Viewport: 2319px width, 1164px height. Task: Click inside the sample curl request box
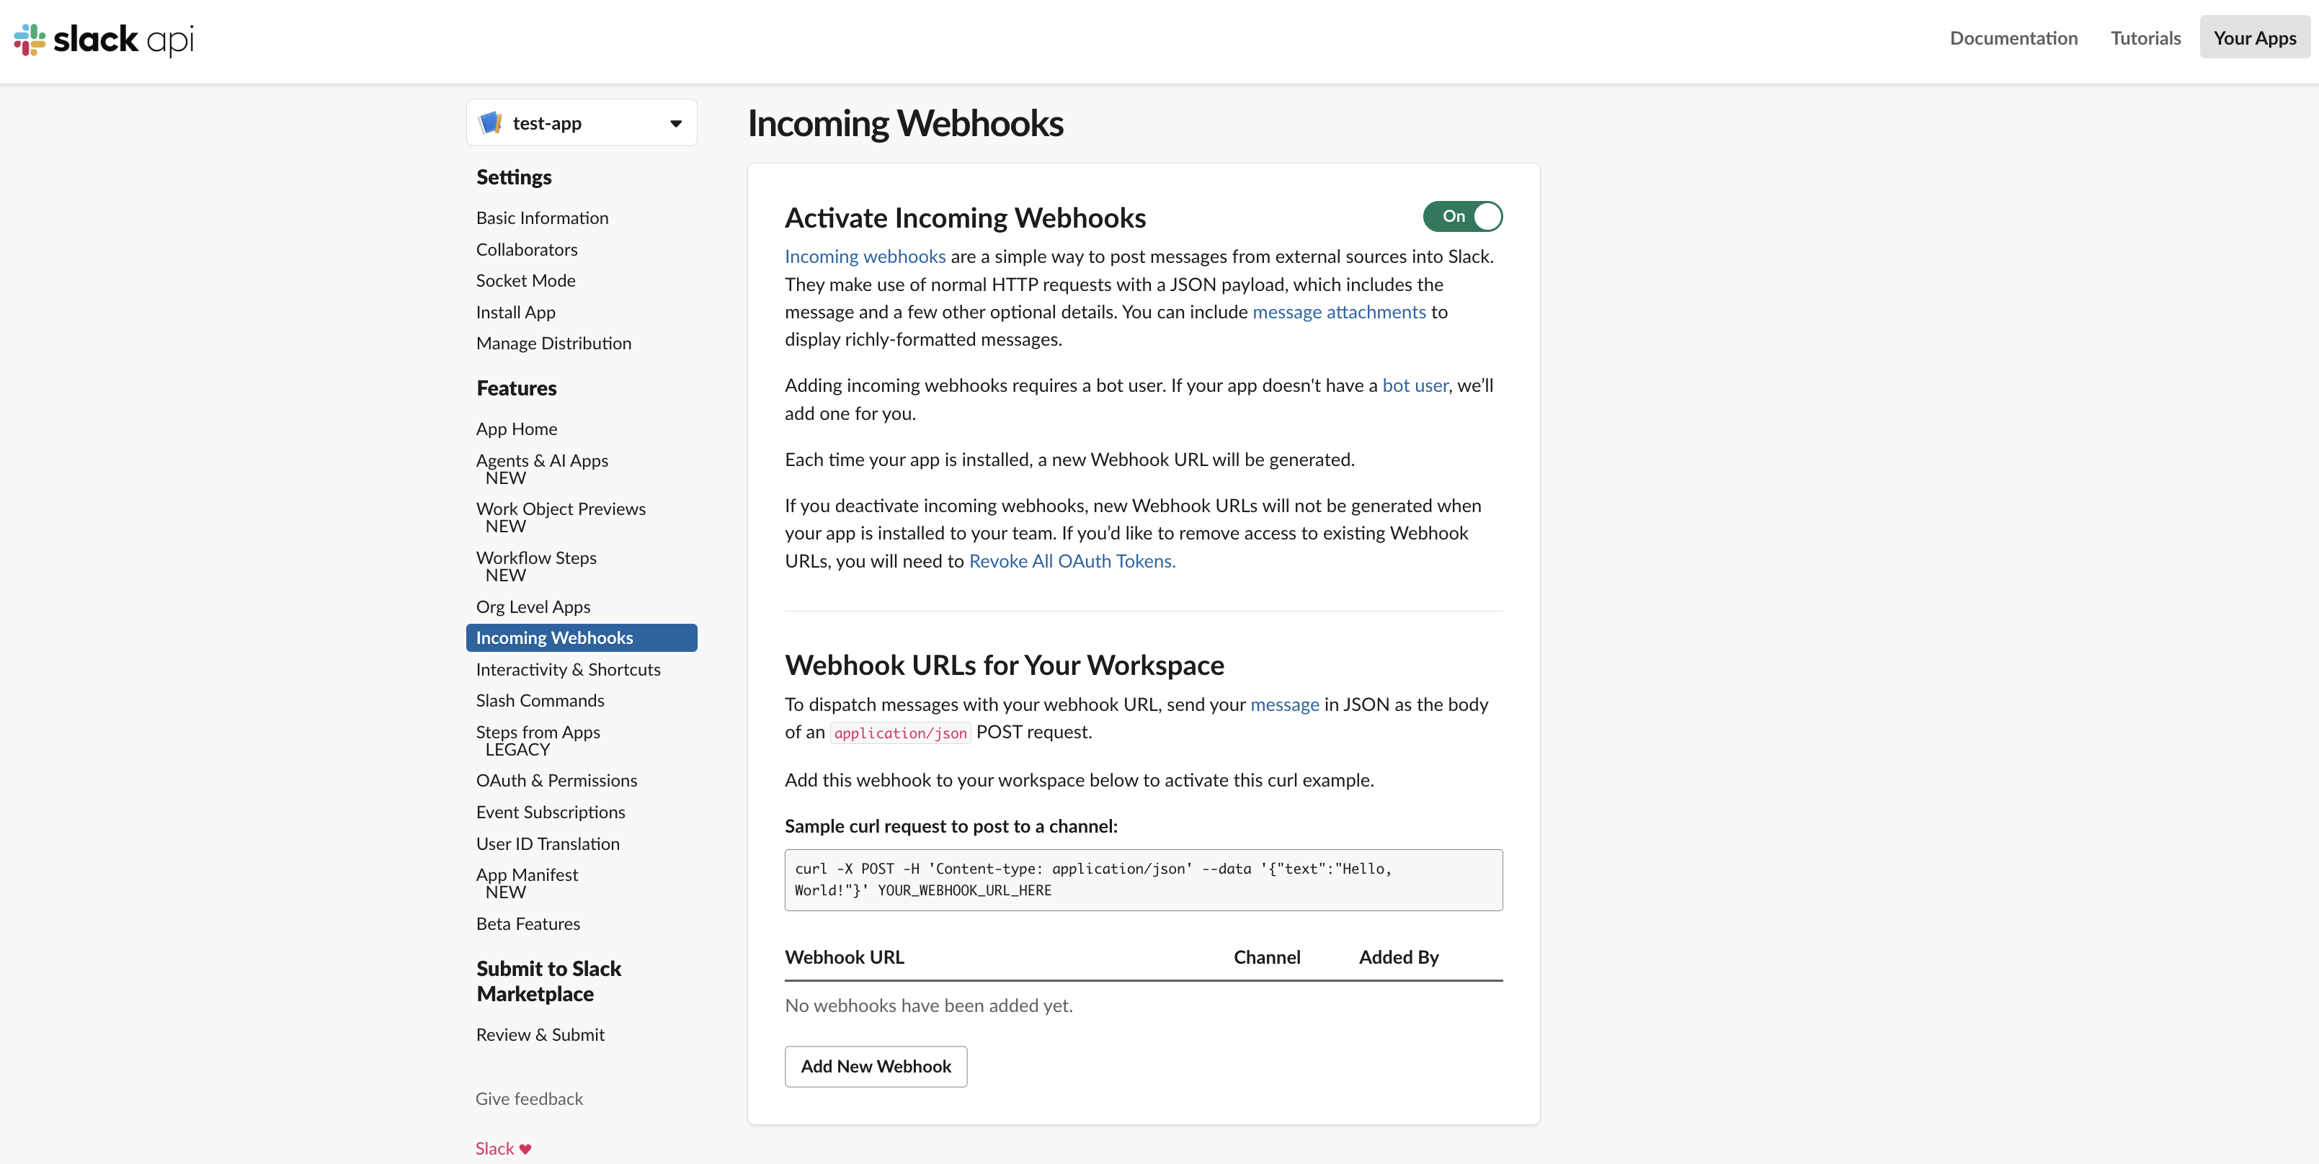[x=1144, y=879]
